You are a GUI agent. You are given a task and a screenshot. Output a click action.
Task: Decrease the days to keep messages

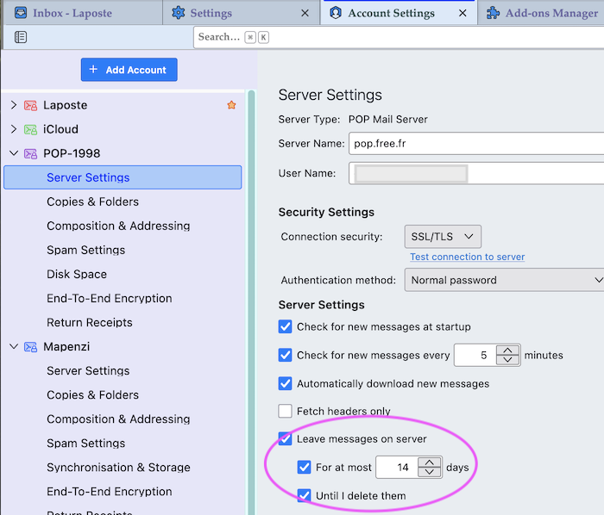click(x=430, y=472)
